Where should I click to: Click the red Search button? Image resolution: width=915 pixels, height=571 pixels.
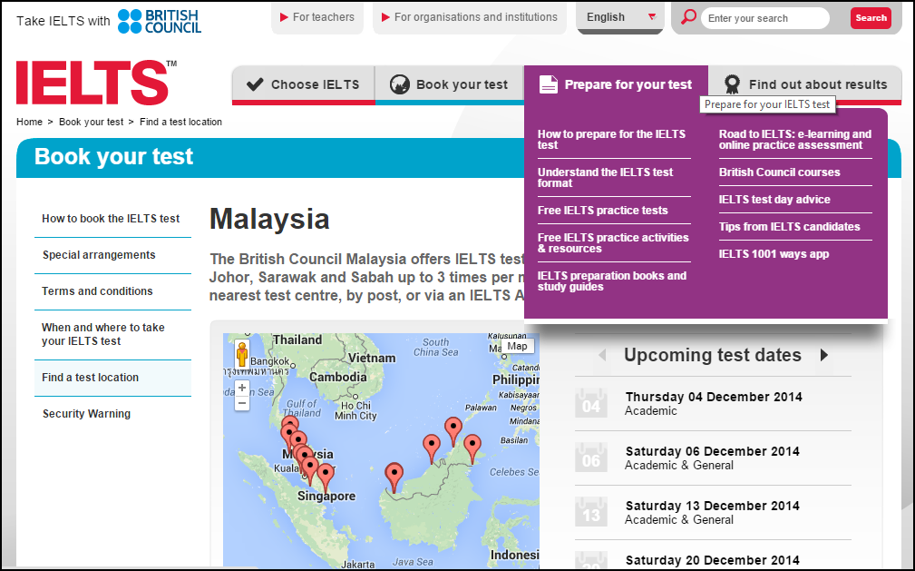(x=871, y=18)
